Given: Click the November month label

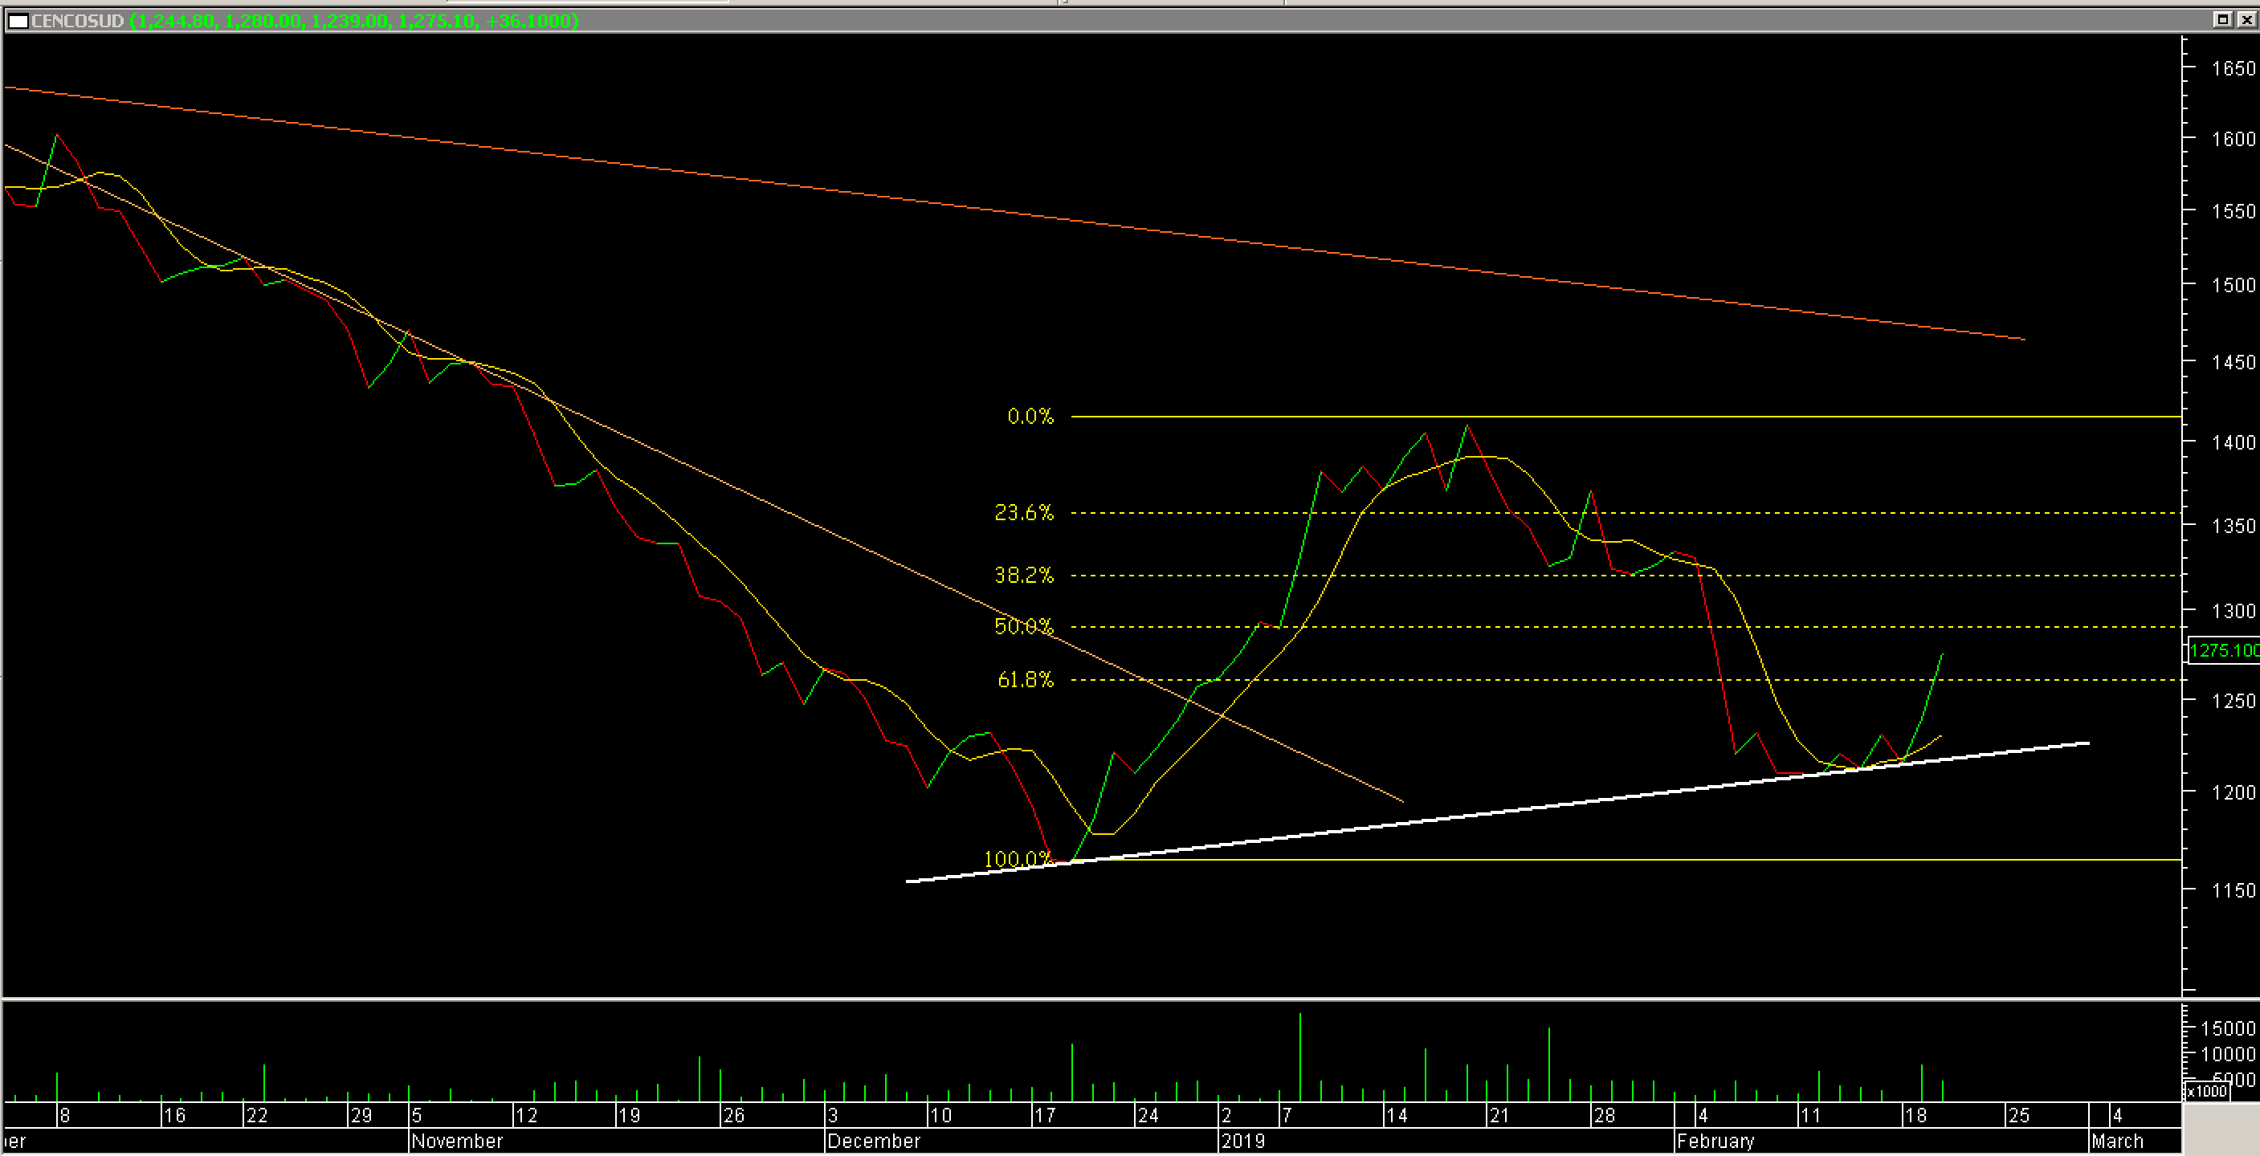Looking at the screenshot, I should pos(457,1141).
